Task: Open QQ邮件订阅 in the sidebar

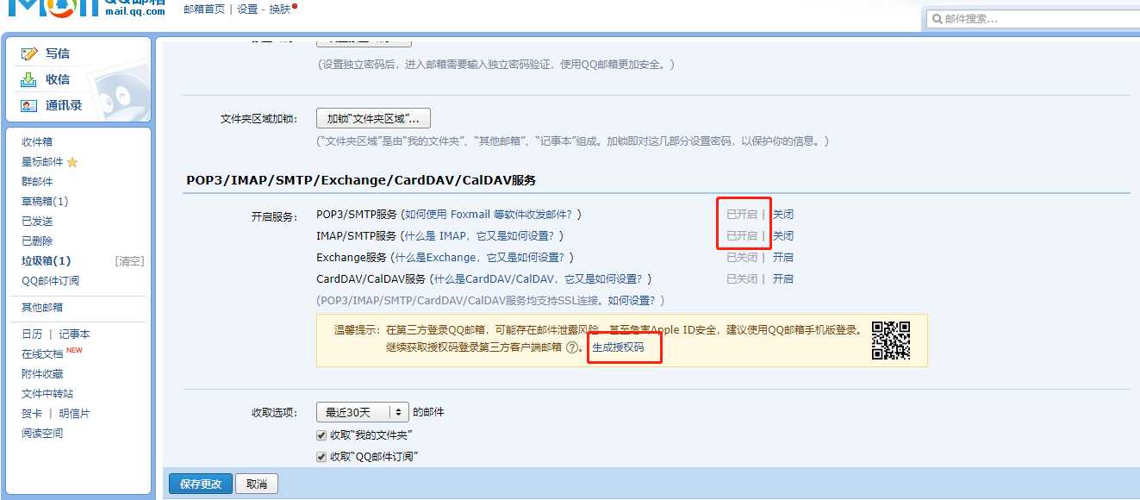Action: tap(51, 281)
